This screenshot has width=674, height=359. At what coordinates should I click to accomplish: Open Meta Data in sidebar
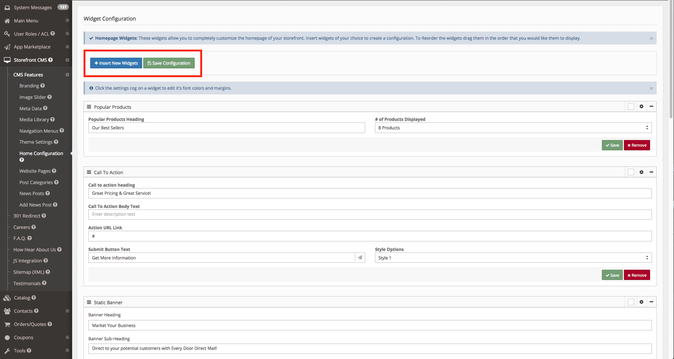pyautogui.click(x=30, y=108)
